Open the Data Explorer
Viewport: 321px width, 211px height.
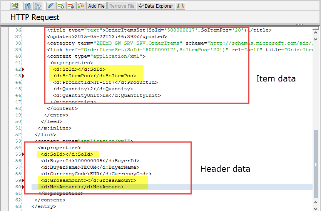click(155, 6)
